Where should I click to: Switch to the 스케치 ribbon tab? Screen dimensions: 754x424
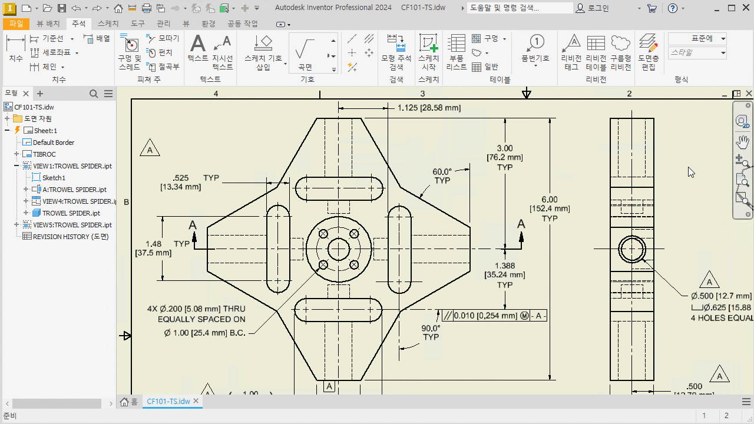pos(108,24)
